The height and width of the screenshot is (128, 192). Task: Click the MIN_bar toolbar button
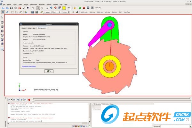[x=107, y=12]
